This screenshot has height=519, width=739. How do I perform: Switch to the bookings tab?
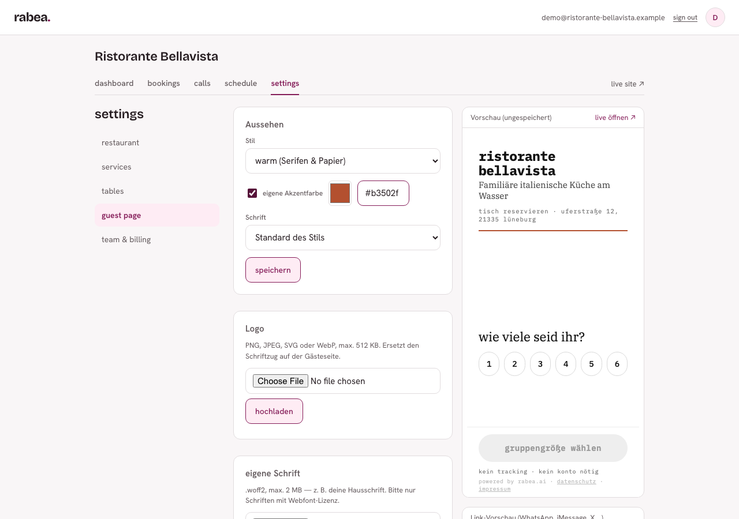tap(164, 83)
